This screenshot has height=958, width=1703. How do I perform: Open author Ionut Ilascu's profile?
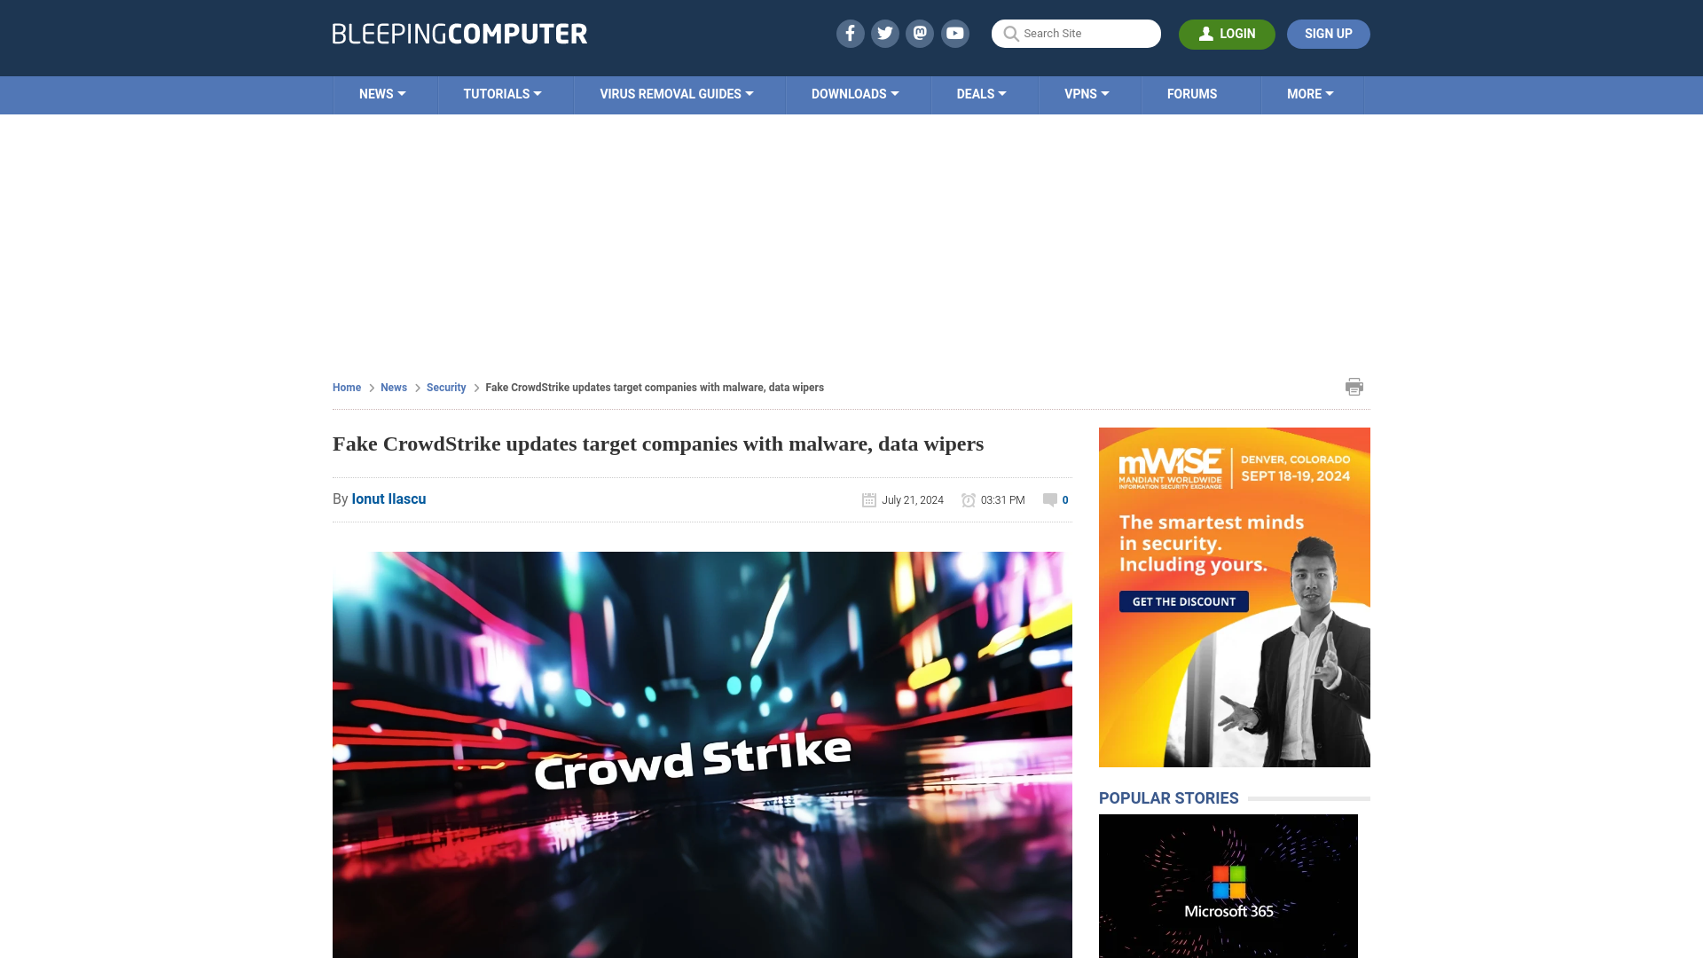pyautogui.click(x=388, y=499)
